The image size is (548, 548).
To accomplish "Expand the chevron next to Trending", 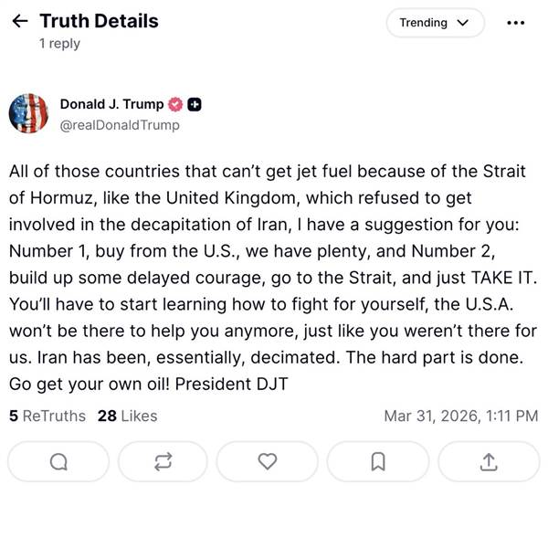I will point(462,23).
